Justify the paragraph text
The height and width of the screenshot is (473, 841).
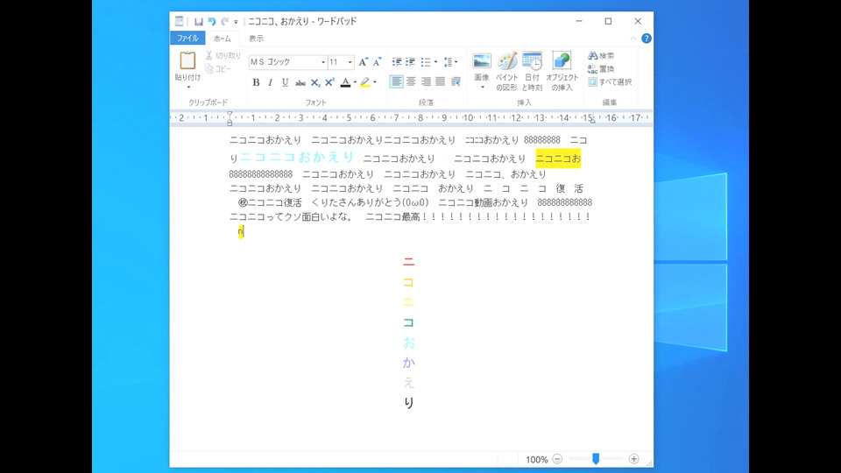(x=441, y=82)
